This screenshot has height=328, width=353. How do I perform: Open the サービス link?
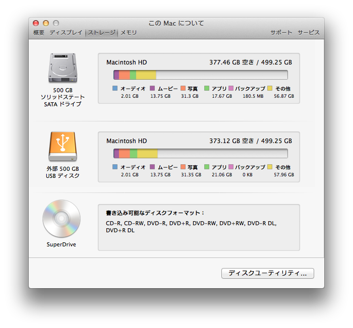pos(308,33)
